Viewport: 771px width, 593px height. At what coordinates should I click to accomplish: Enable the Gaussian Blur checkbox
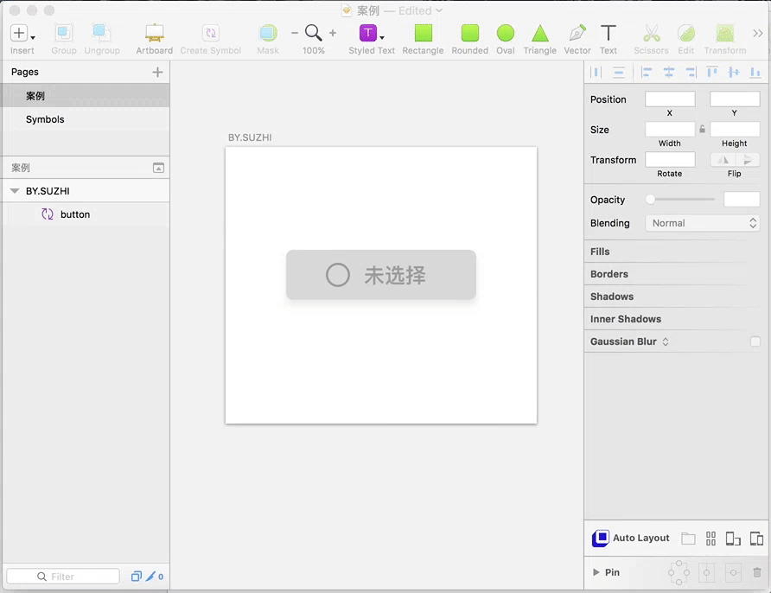[755, 341]
